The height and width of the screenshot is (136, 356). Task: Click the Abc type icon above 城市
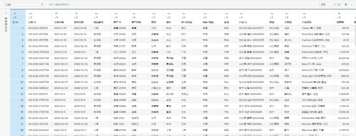169,14
